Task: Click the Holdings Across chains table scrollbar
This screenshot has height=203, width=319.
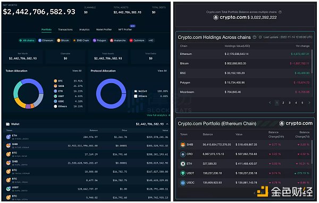Action: pyautogui.click(x=312, y=61)
